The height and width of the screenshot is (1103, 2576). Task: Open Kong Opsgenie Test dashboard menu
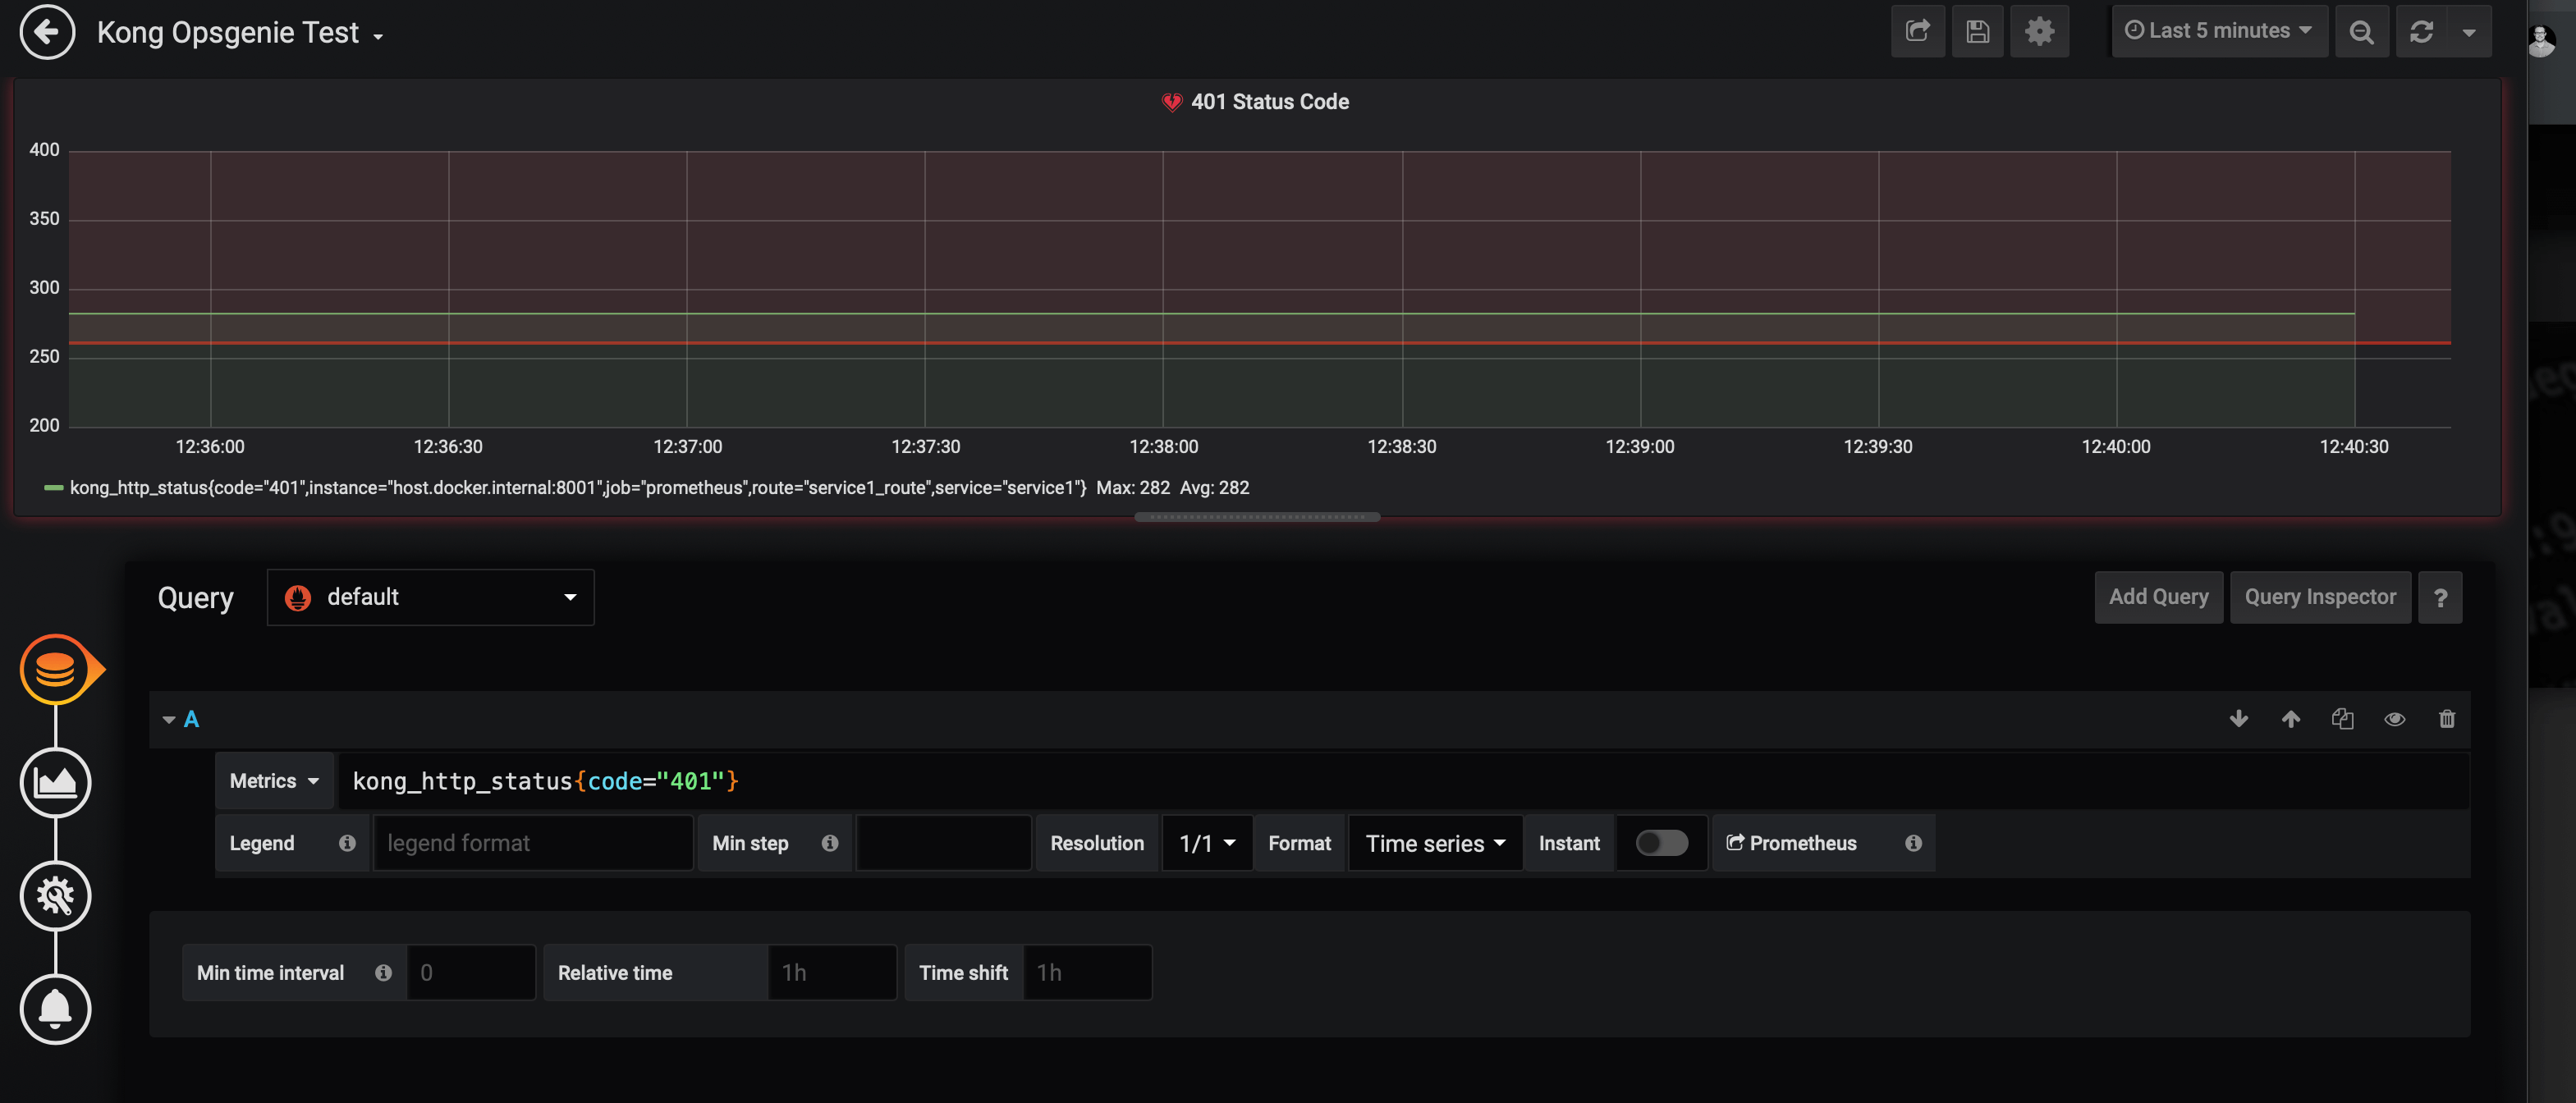pyautogui.click(x=240, y=33)
